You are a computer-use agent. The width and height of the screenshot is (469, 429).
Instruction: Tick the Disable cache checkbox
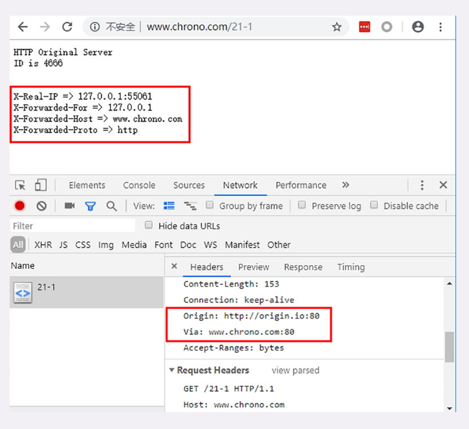[x=374, y=205]
